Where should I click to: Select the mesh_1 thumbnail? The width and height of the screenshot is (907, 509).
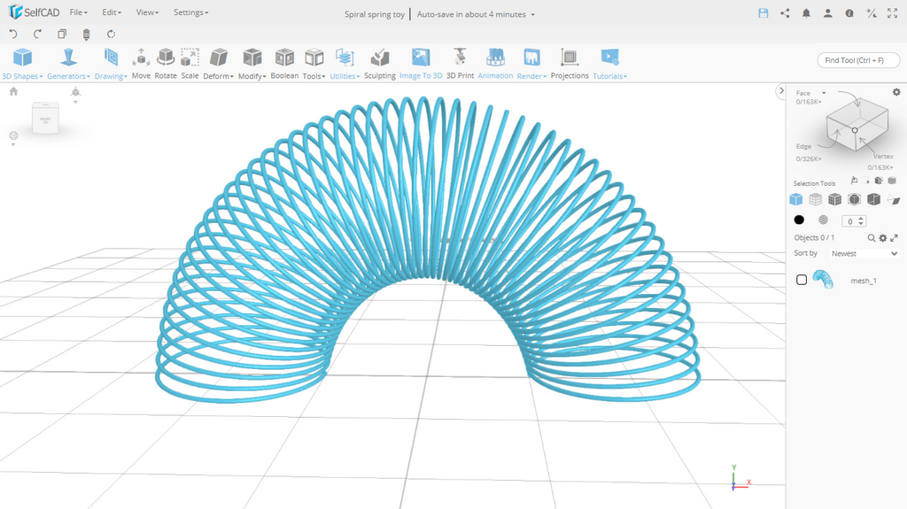pyautogui.click(x=823, y=280)
